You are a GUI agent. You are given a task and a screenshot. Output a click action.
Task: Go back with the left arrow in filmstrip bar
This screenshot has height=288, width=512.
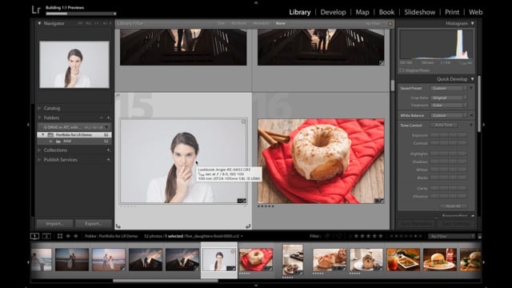(x=68, y=236)
